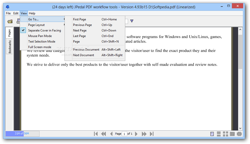Close the open View menu
Image resolution: width=250 pixels, height=144 pixels.
tap(24, 13)
